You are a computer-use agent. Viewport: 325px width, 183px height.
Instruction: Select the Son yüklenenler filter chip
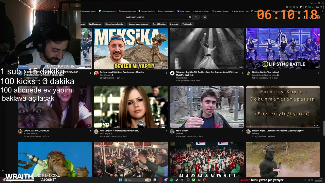click(x=159, y=24)
